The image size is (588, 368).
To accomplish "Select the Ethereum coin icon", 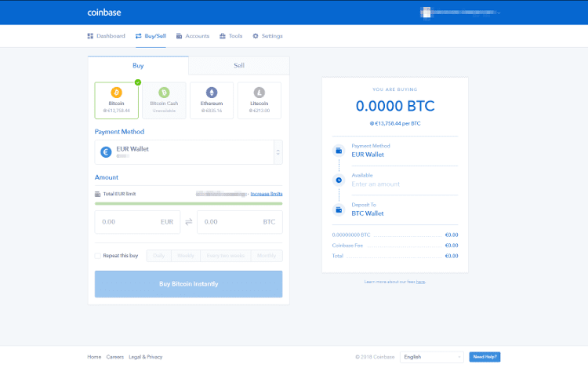I will click(x=212, y=93).
